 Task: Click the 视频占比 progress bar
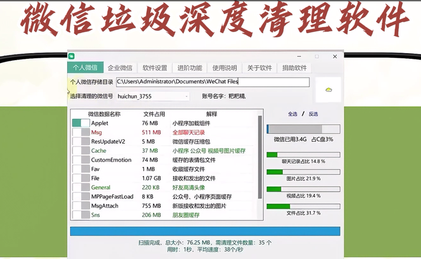(x=303, y=189)
